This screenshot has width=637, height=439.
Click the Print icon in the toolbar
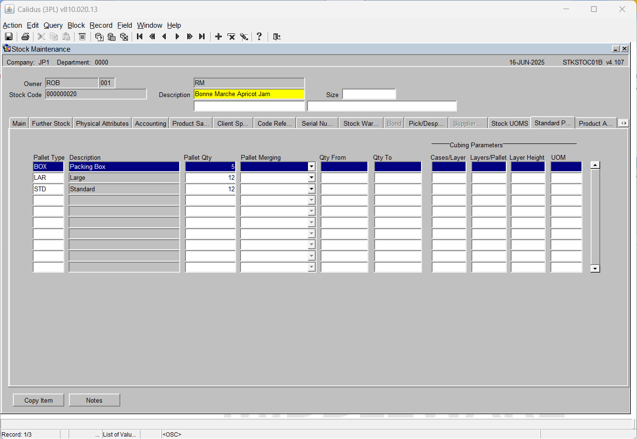[25, 37]
